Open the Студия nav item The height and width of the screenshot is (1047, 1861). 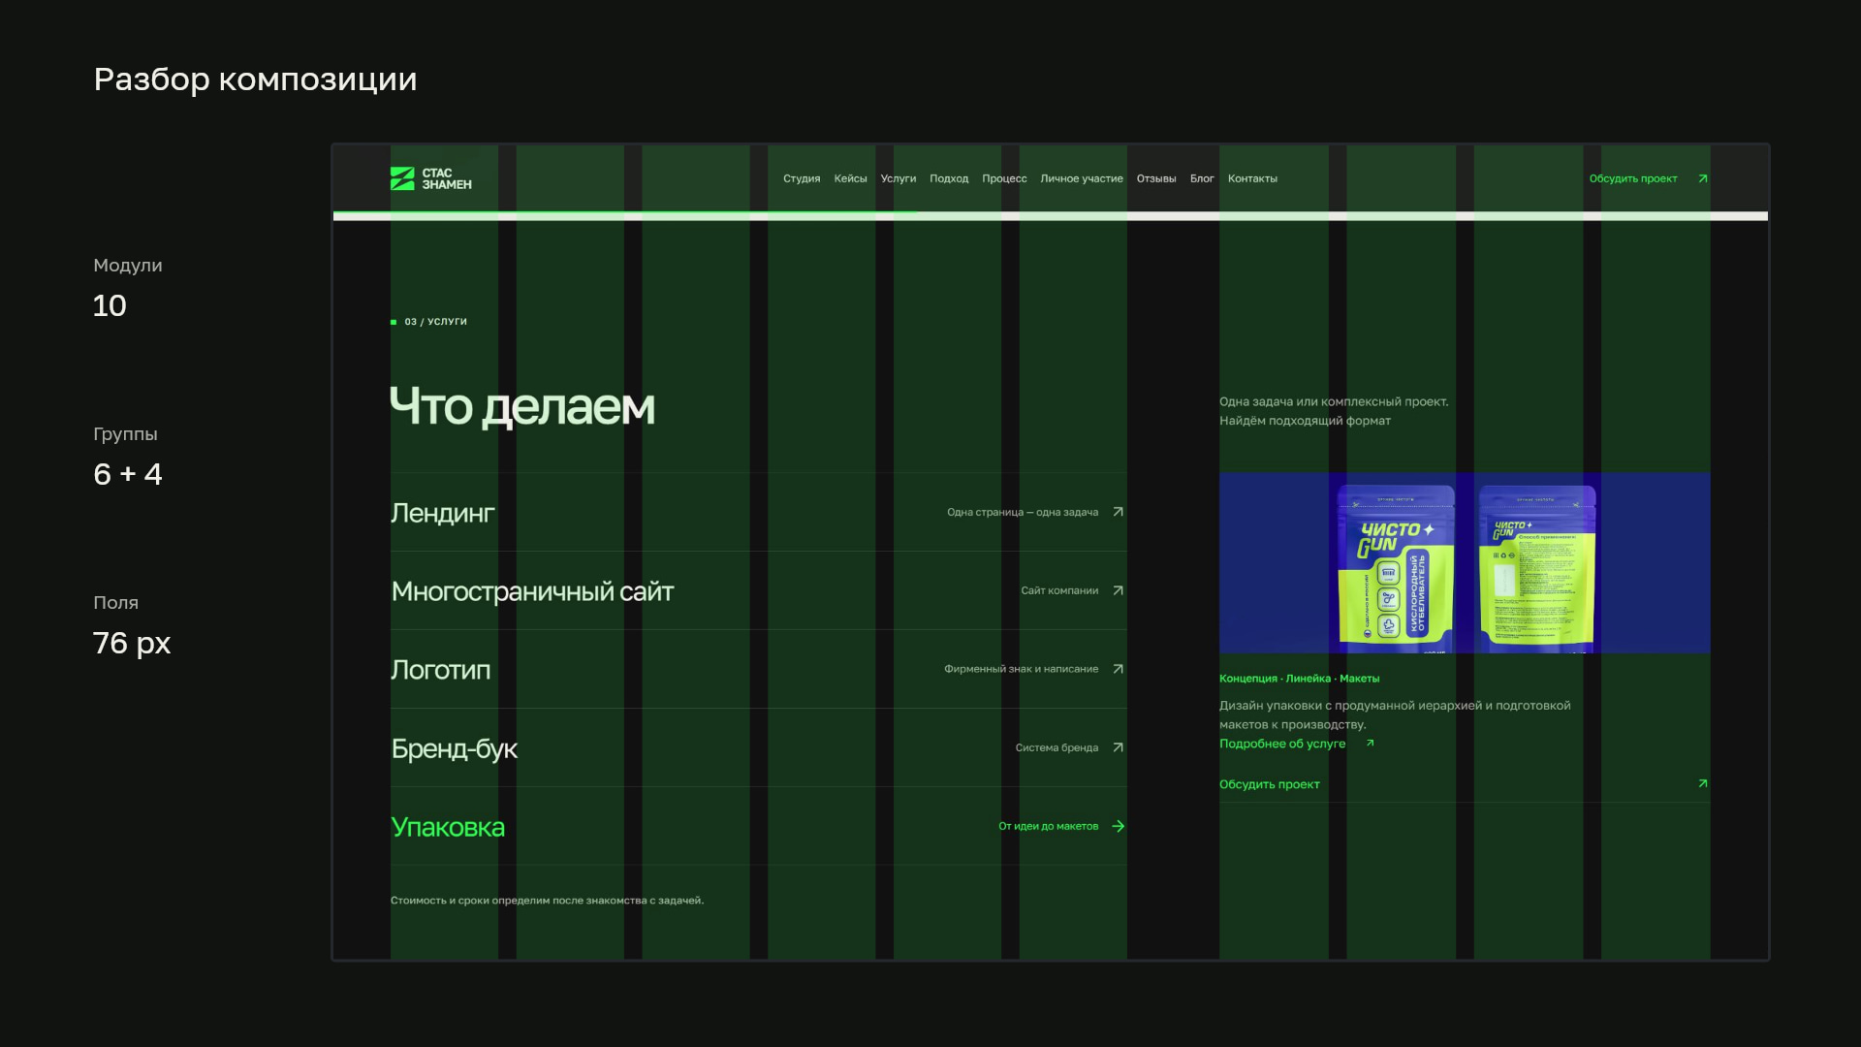[802, 178]
